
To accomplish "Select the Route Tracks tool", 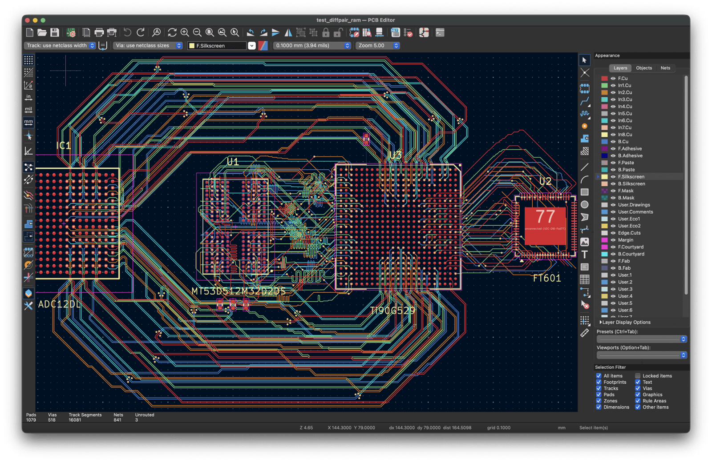I will [x=585, y=101].
